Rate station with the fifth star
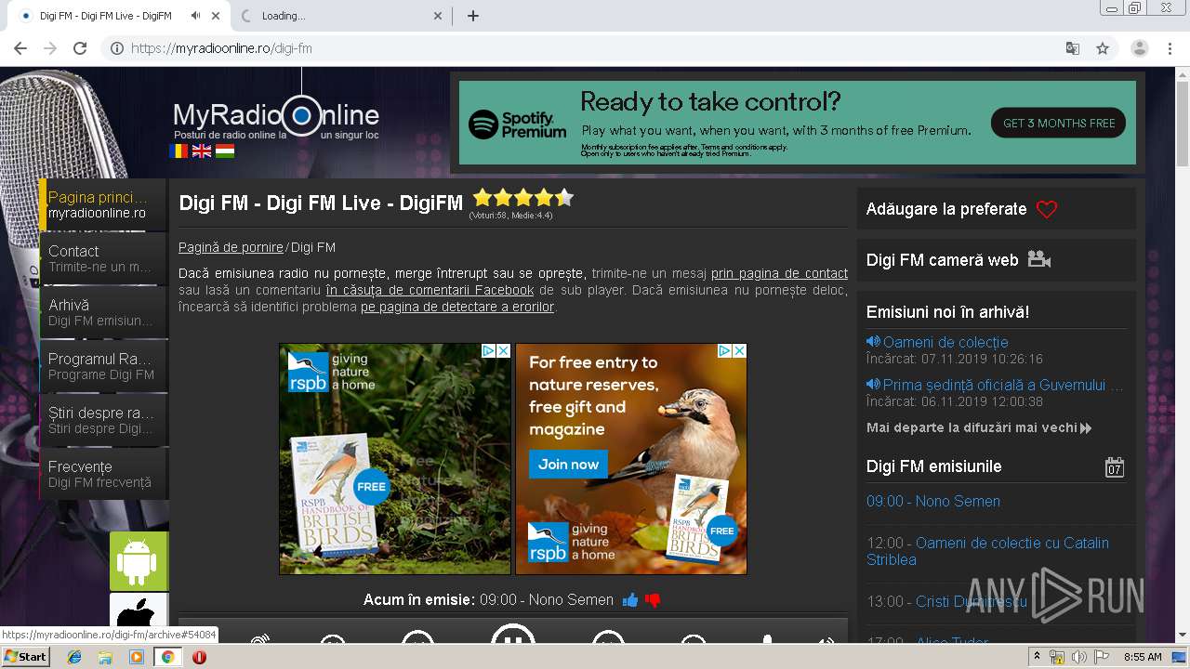Image resolution: width=1190 pixels, height=669 pixels. 564,197
